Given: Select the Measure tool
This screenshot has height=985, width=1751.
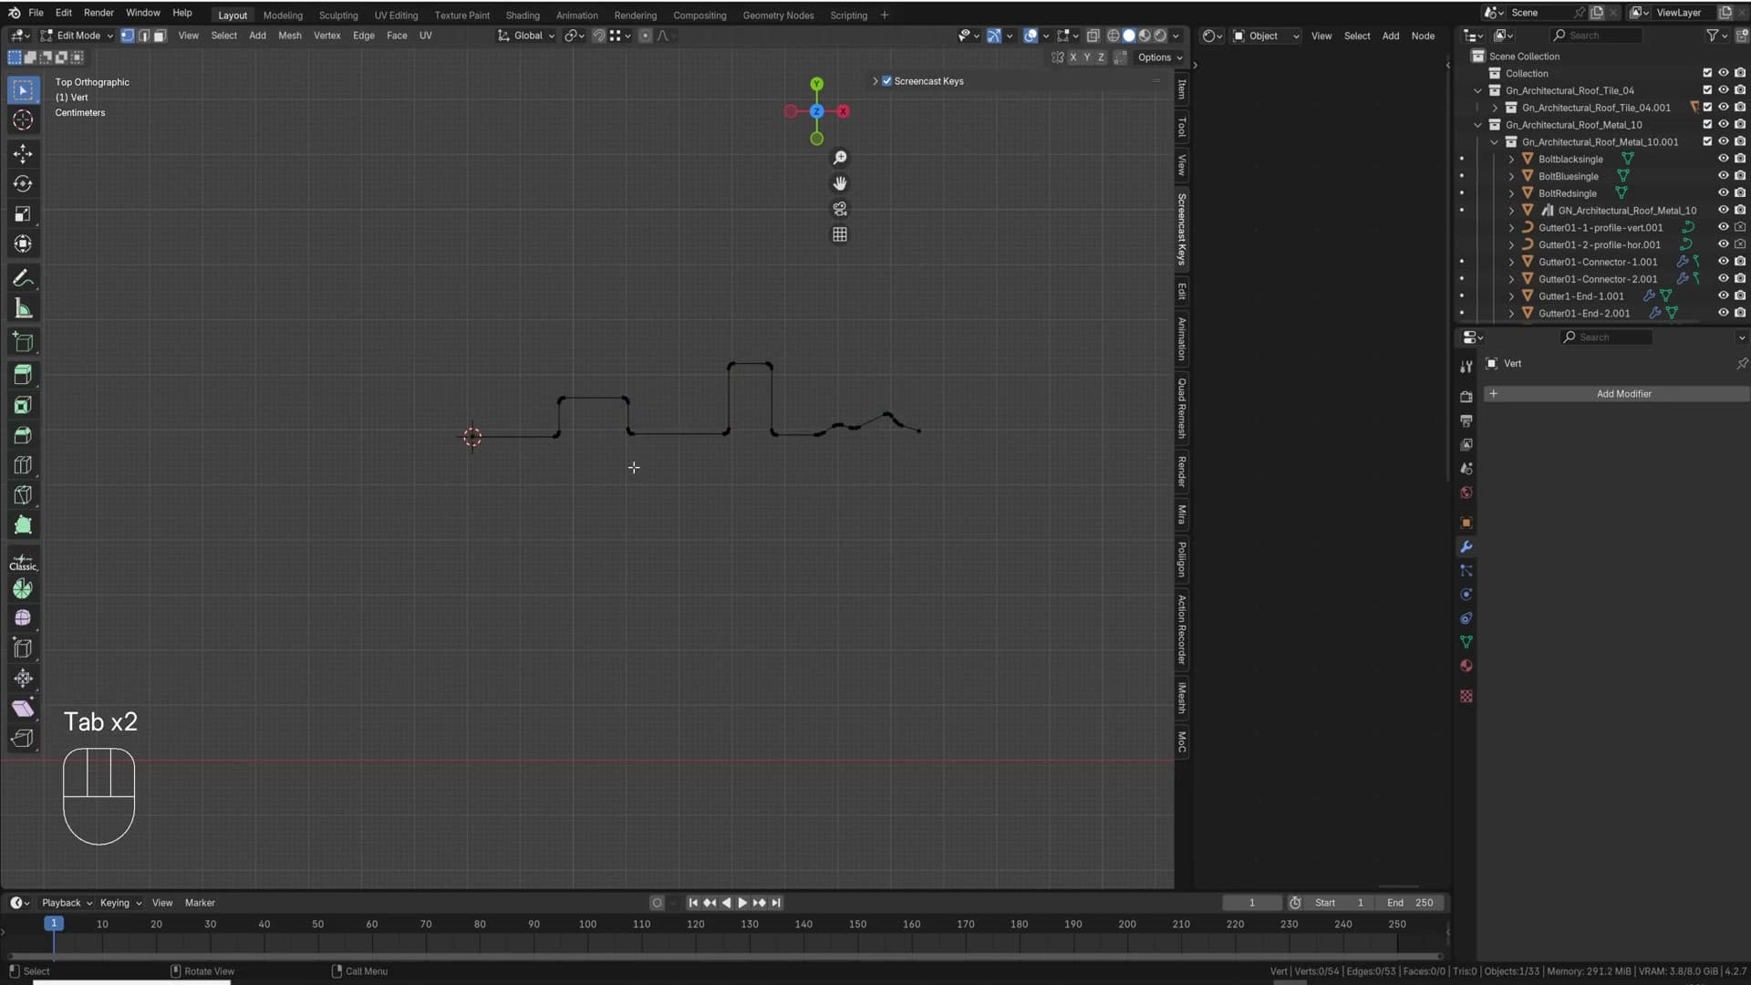Looking at the screenshot, I should (23, 309).
